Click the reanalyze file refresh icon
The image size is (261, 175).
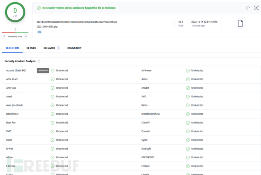pos(248,8)
